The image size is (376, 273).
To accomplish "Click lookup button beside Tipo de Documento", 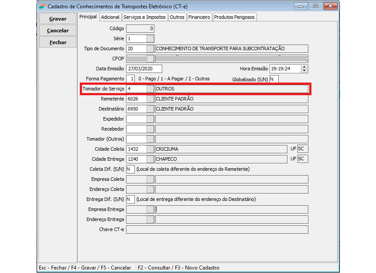I will (x=150, y=48).
